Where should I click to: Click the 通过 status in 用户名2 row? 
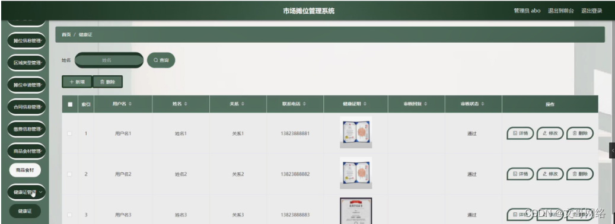tap(472, 174)
